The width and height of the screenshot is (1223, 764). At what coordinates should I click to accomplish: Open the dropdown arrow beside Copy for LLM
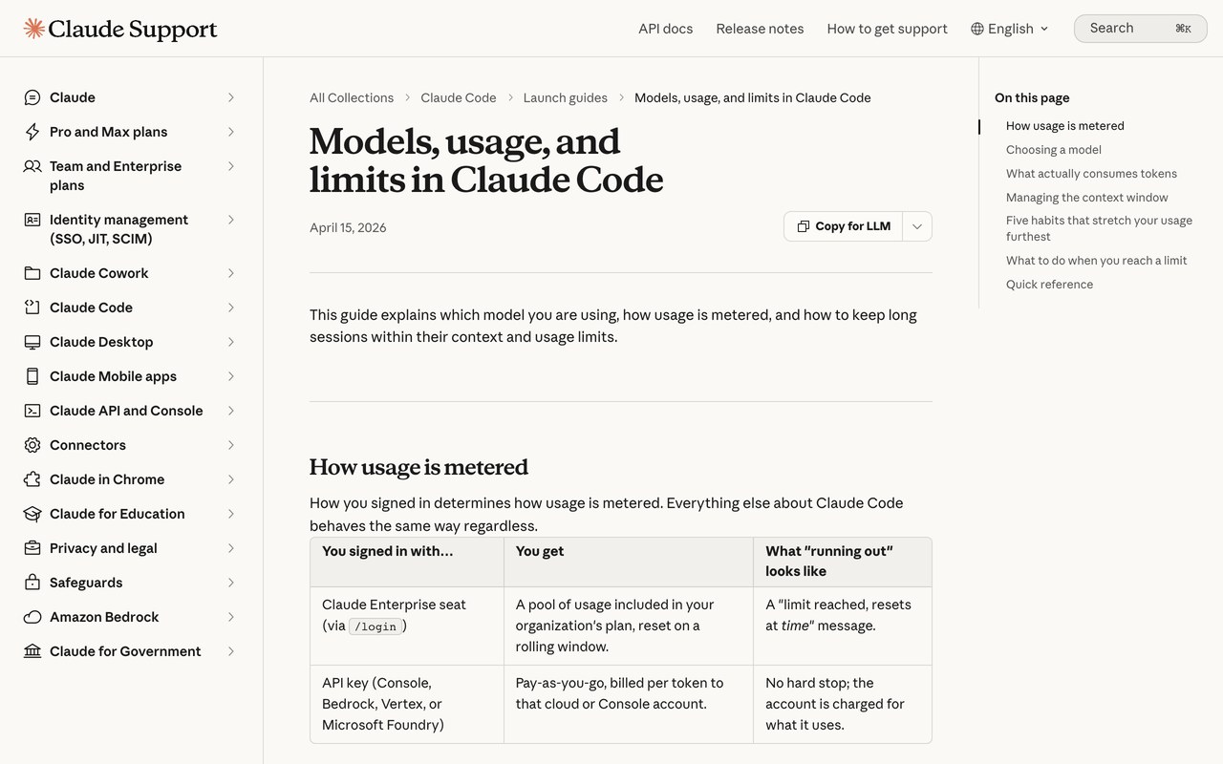point(917,226)
